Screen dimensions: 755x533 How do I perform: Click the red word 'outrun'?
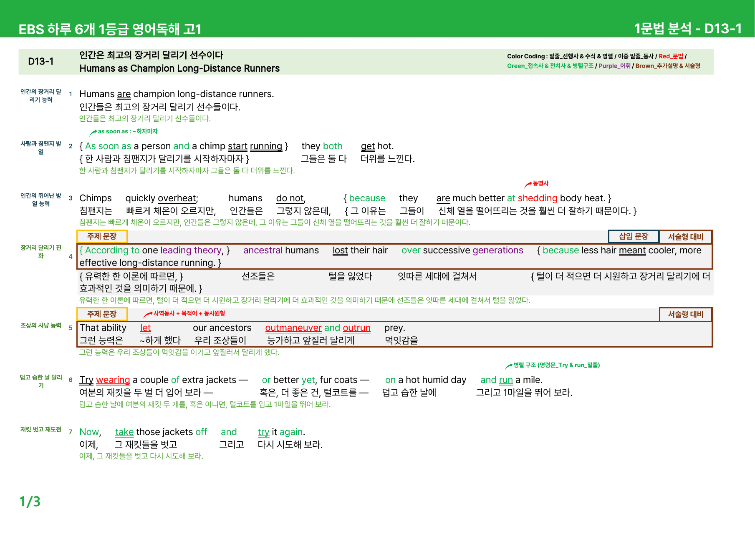(x=356, y=328)
